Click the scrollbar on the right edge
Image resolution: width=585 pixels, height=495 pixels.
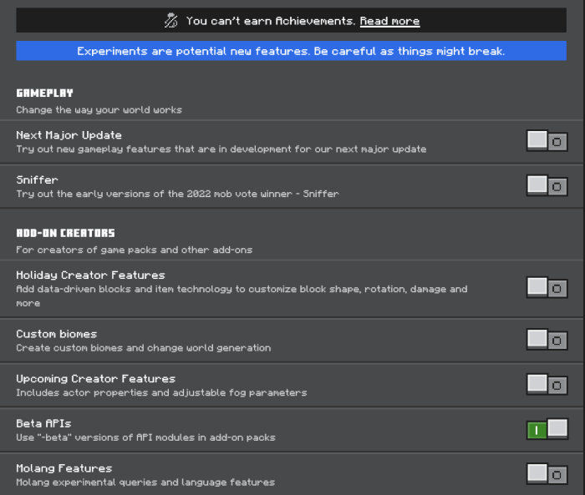coord(581,250)
